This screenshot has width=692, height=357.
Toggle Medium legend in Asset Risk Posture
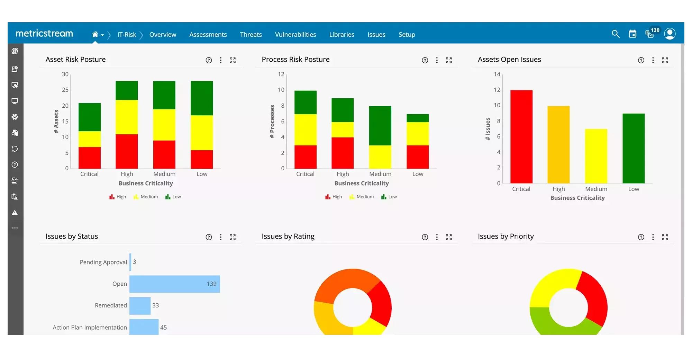pos(146,197)
